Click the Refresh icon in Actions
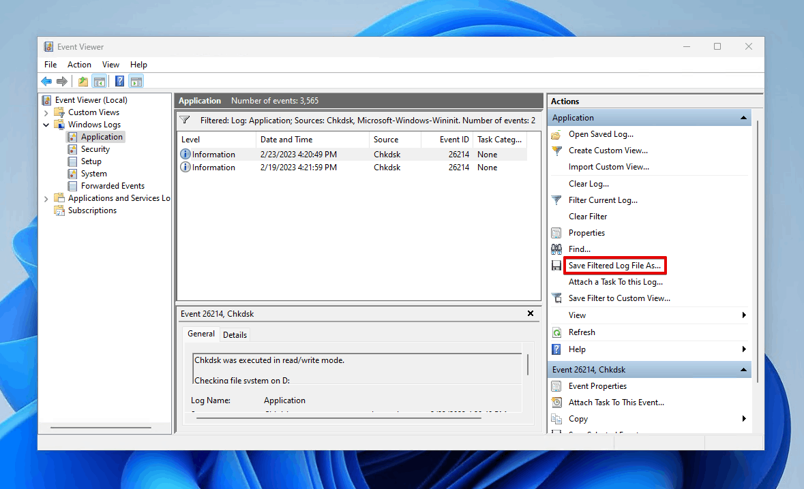The height and width of the screenshot is (489, 804). (556, 332)
